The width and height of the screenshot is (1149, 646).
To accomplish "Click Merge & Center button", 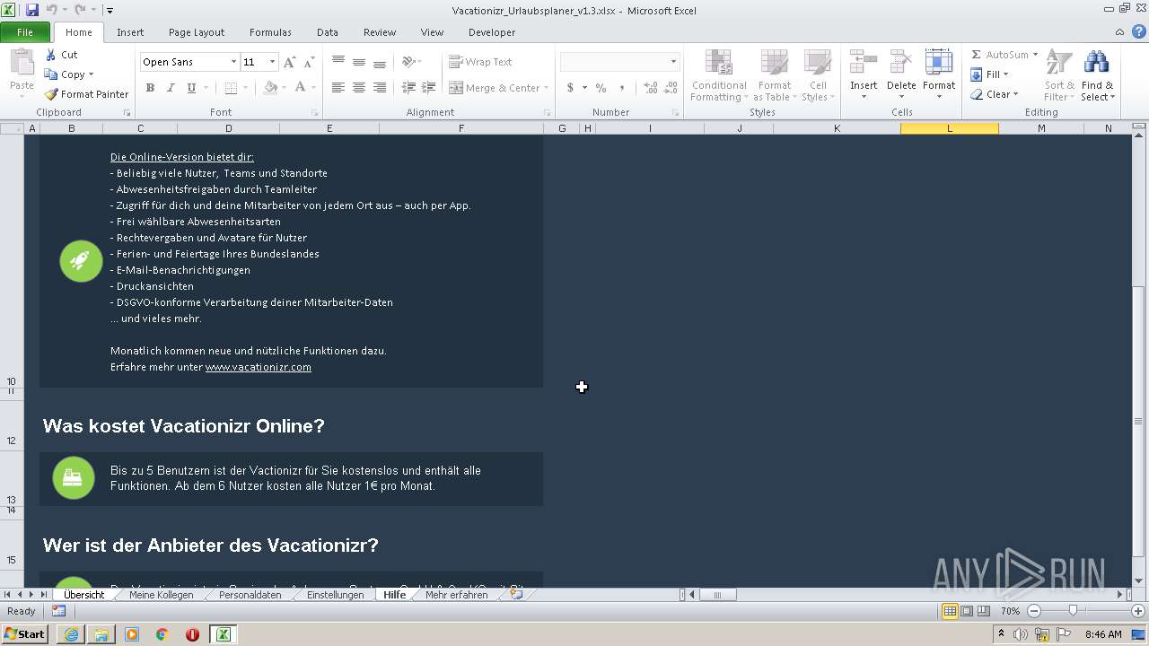I will coord(494,88).
